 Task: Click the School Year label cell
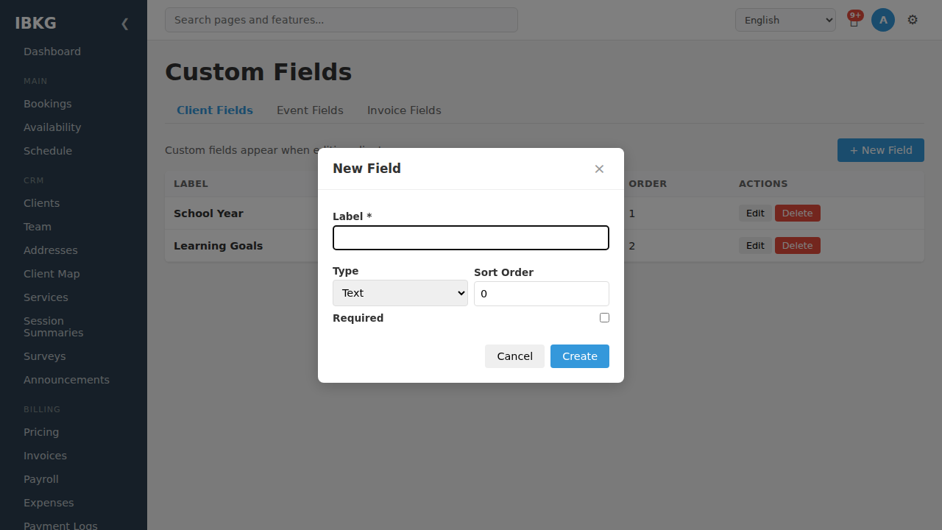tap(208, 213)
